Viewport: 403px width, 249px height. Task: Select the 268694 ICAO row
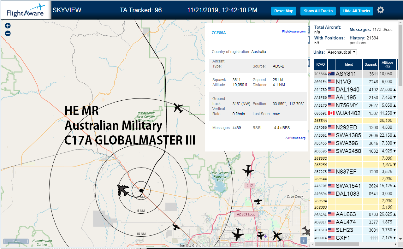(x=355, y=201)
